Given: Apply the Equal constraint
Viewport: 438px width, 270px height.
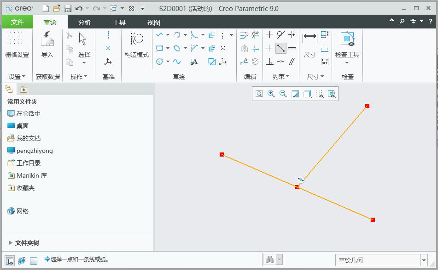Looking at the screenshot, I should [292, 48].
